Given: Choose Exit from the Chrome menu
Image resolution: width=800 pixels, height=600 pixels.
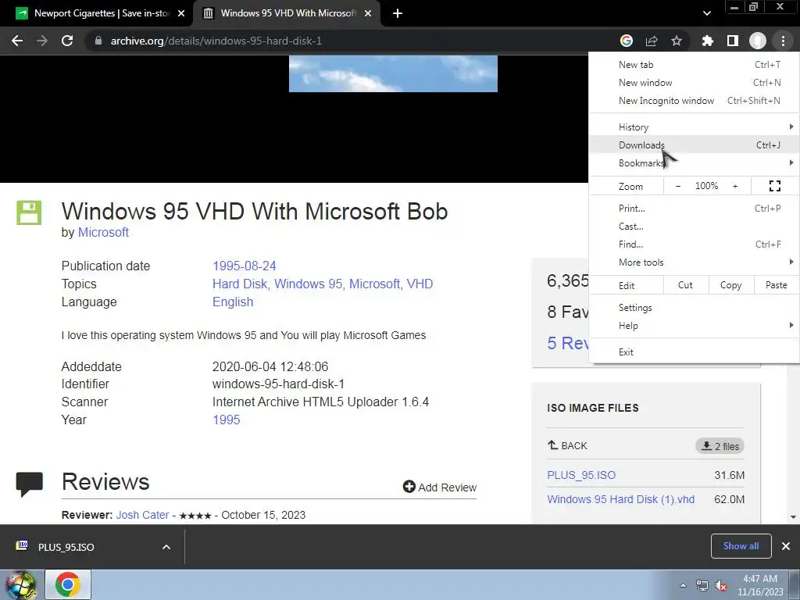Looking at the screenshot, I should click(694, 352).
